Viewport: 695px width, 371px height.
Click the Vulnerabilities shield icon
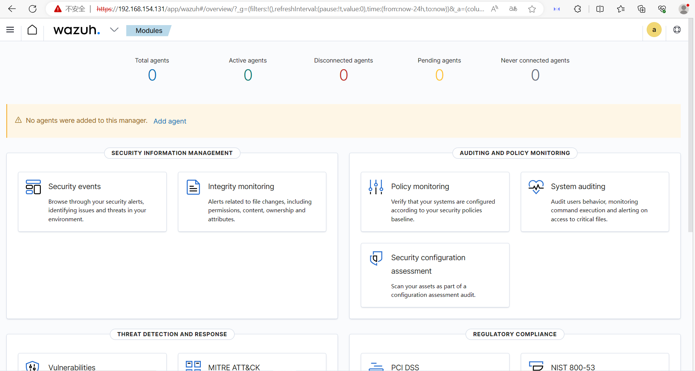33,366
